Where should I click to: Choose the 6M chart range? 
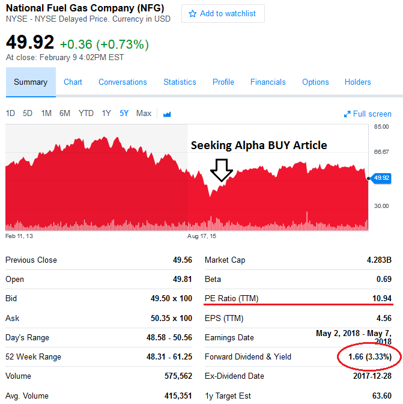[x=65, y=114]
